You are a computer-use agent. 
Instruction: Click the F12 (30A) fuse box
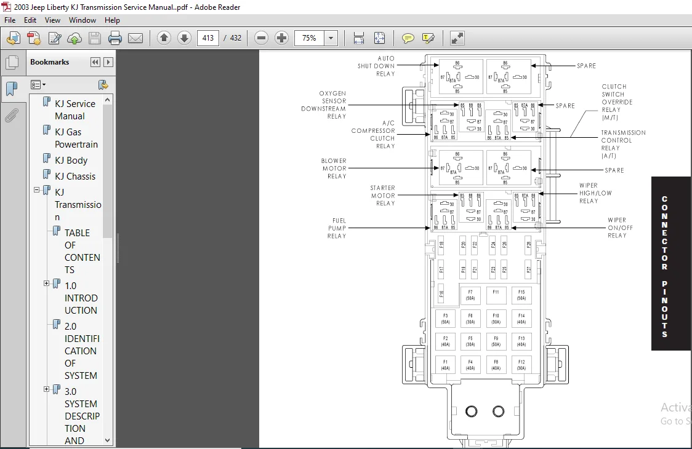[x=521, y=365]
